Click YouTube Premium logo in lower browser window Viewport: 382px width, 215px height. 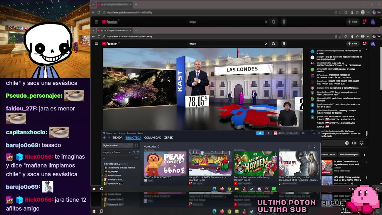point(110,44)
